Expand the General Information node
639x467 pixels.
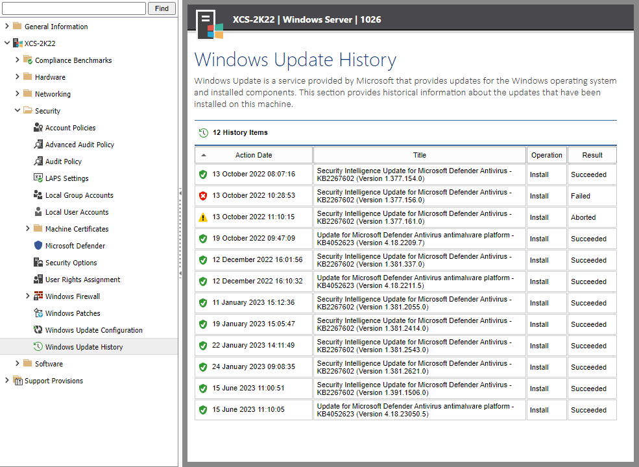(6, 26)
